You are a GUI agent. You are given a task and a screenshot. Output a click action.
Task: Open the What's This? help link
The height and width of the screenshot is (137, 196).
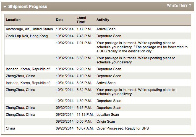177,6
